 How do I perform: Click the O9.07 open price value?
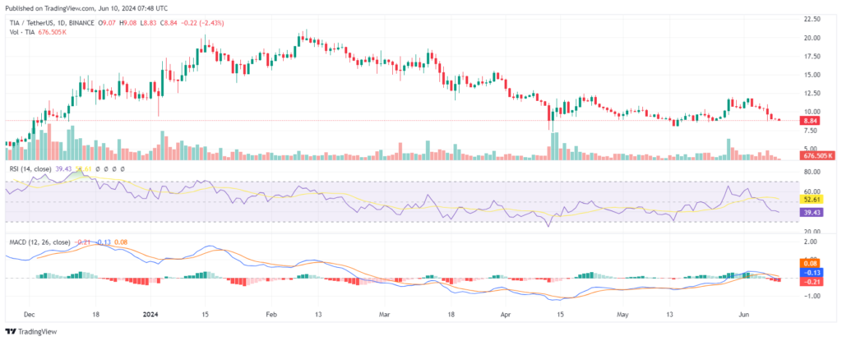[108, 23]
